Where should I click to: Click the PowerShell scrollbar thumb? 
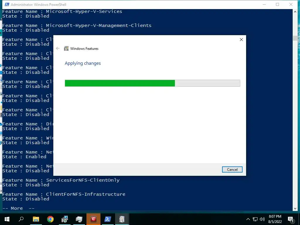click(295, 38)
